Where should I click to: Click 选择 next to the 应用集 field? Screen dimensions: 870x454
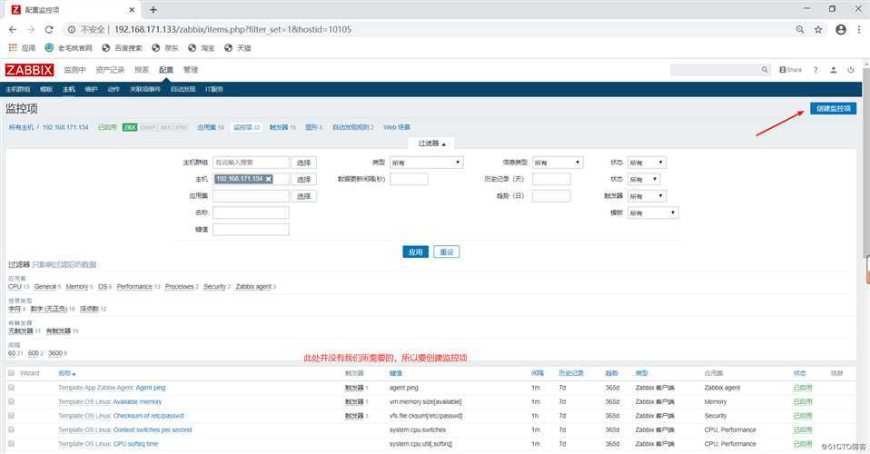click(304, 196)
